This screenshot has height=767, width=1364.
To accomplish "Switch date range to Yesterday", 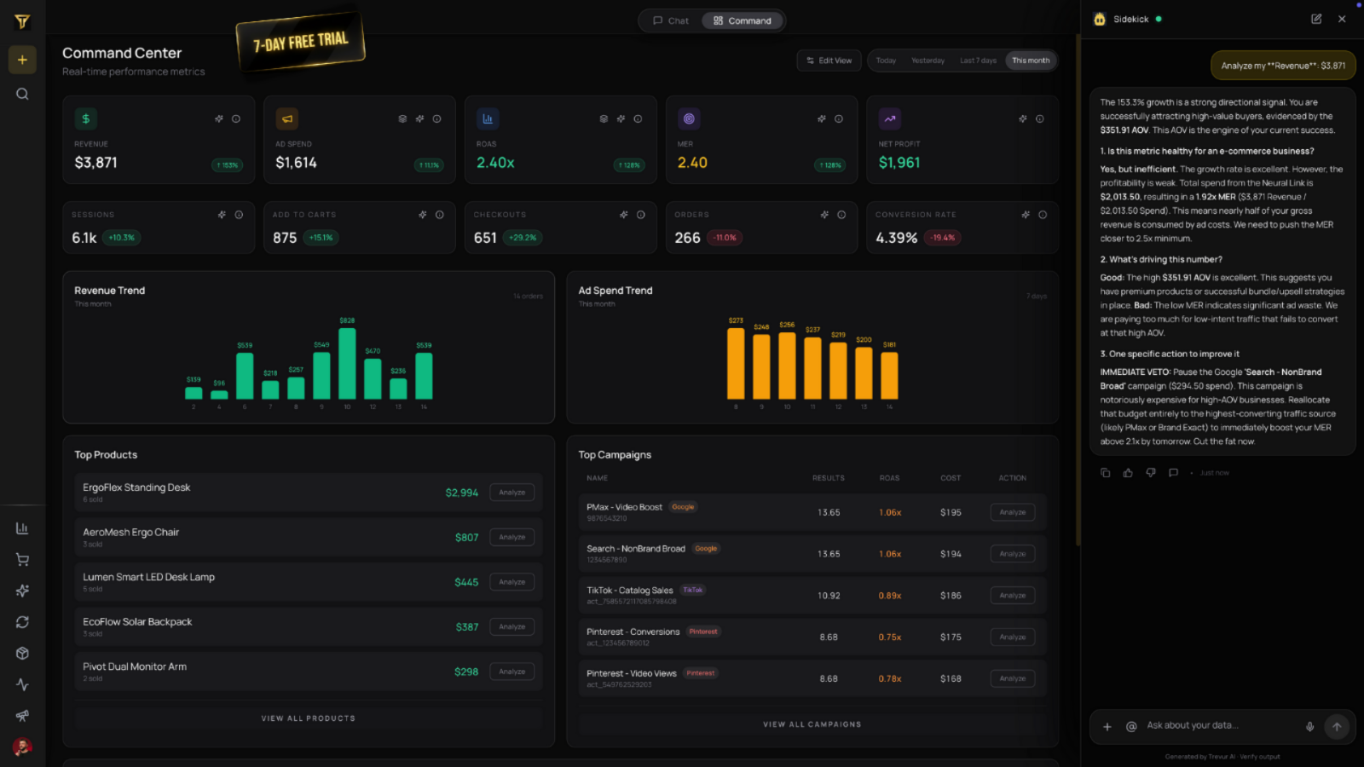I will [928, 61].
